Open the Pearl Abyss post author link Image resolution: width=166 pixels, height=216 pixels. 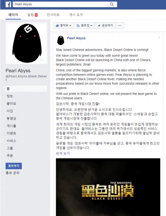click(x=76, y=38)
